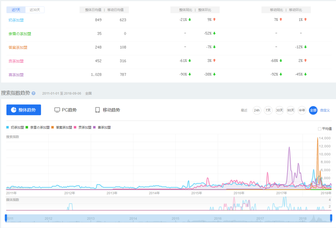Screen dimensions: 336x228
Task: Grab the left handle of timeline range slider
Action: click(x=6, y=218)
